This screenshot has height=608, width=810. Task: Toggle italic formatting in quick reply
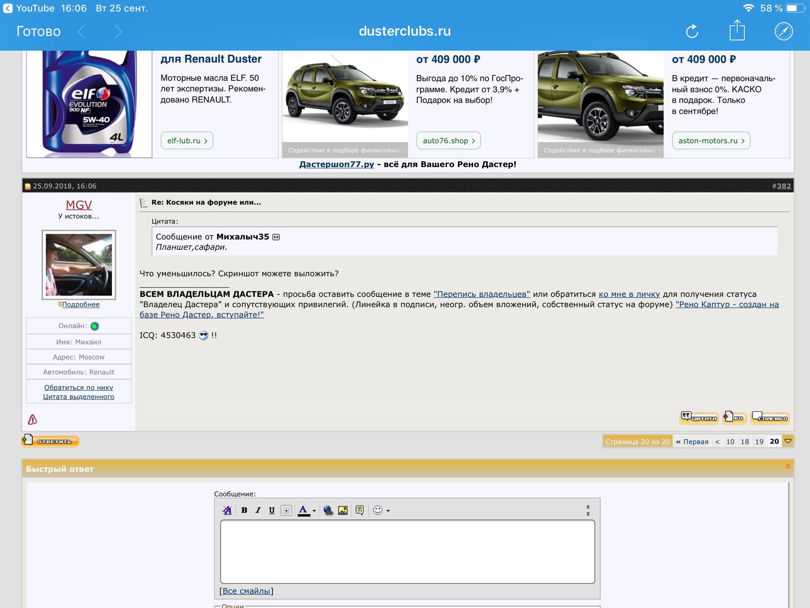258,510
